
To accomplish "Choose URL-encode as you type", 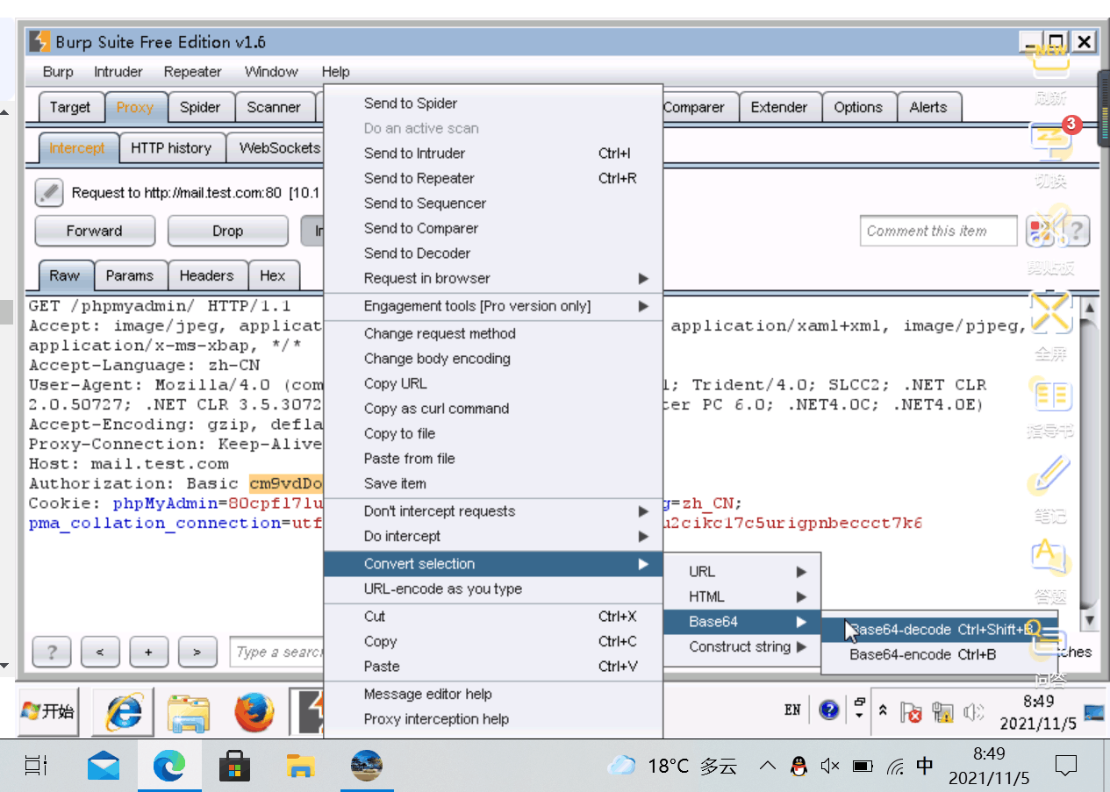I will click(493, 589).
